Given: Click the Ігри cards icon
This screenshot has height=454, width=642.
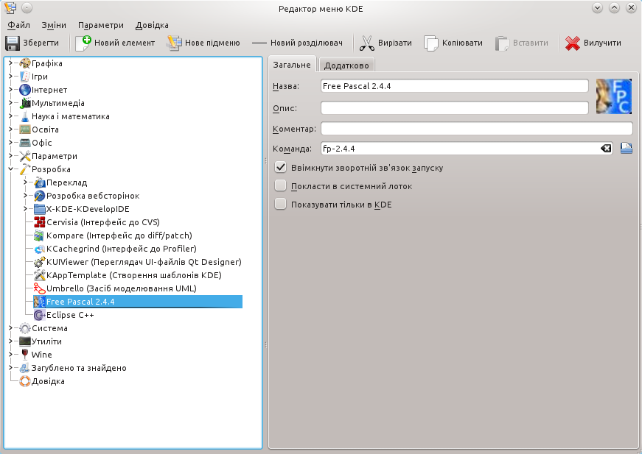Looking at the screenshot, I should (25, 77).
